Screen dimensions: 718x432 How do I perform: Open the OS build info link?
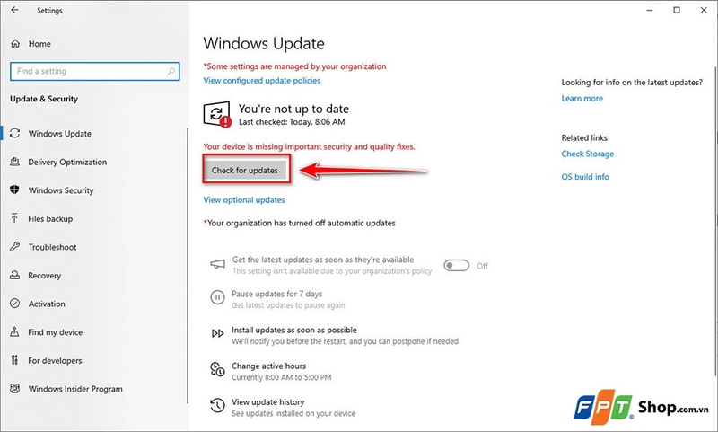pyautogui.click(x=585, y=177)
